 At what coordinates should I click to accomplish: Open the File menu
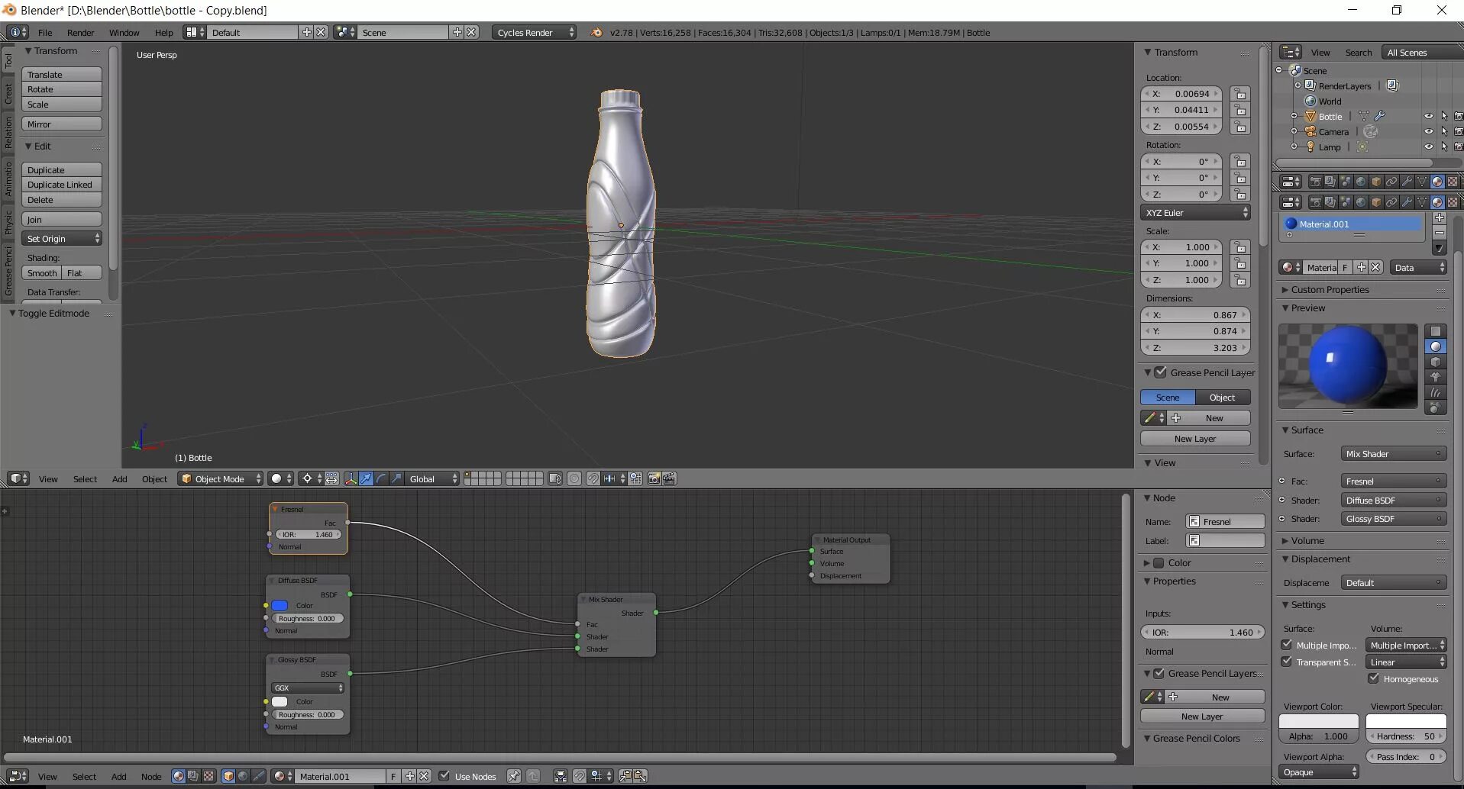point(45,32)
